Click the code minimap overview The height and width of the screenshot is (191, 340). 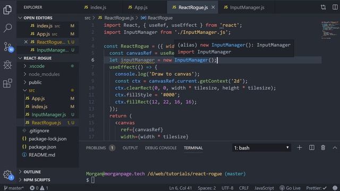tap(330, 30)
